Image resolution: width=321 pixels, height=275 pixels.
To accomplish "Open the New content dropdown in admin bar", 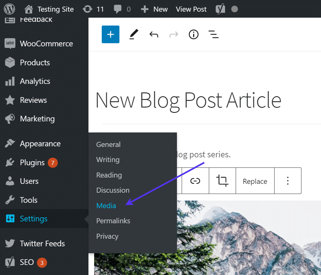I will [154, 9].
